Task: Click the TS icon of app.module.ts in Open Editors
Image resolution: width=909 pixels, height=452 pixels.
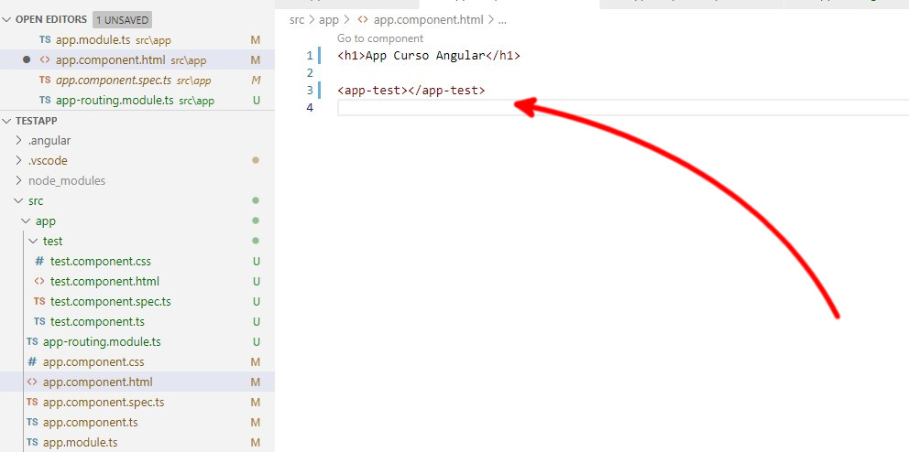Action: click(45, 40)
